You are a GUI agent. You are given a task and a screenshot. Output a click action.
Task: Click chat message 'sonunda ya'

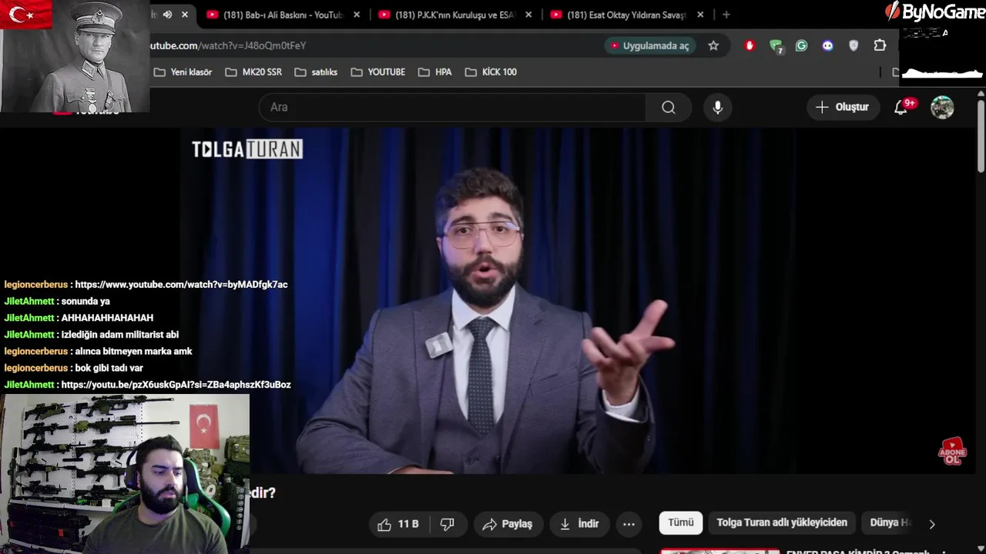[x=86, y=302]
